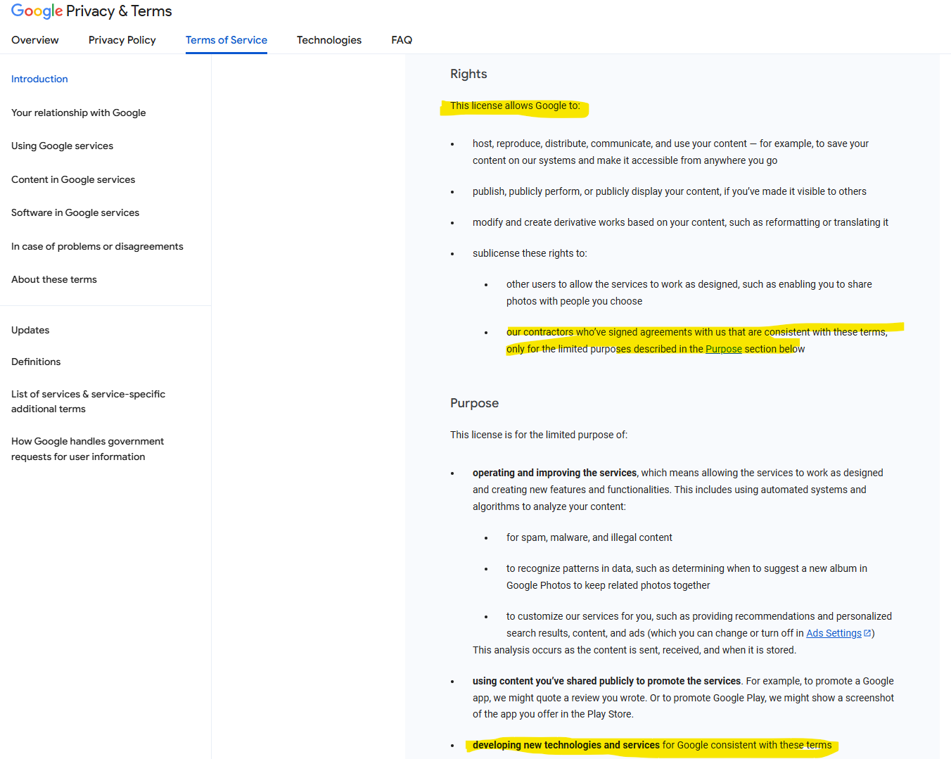Open List of services & service-specific additional terms
This screenshot has width=951, height=759.
point(88,402)
